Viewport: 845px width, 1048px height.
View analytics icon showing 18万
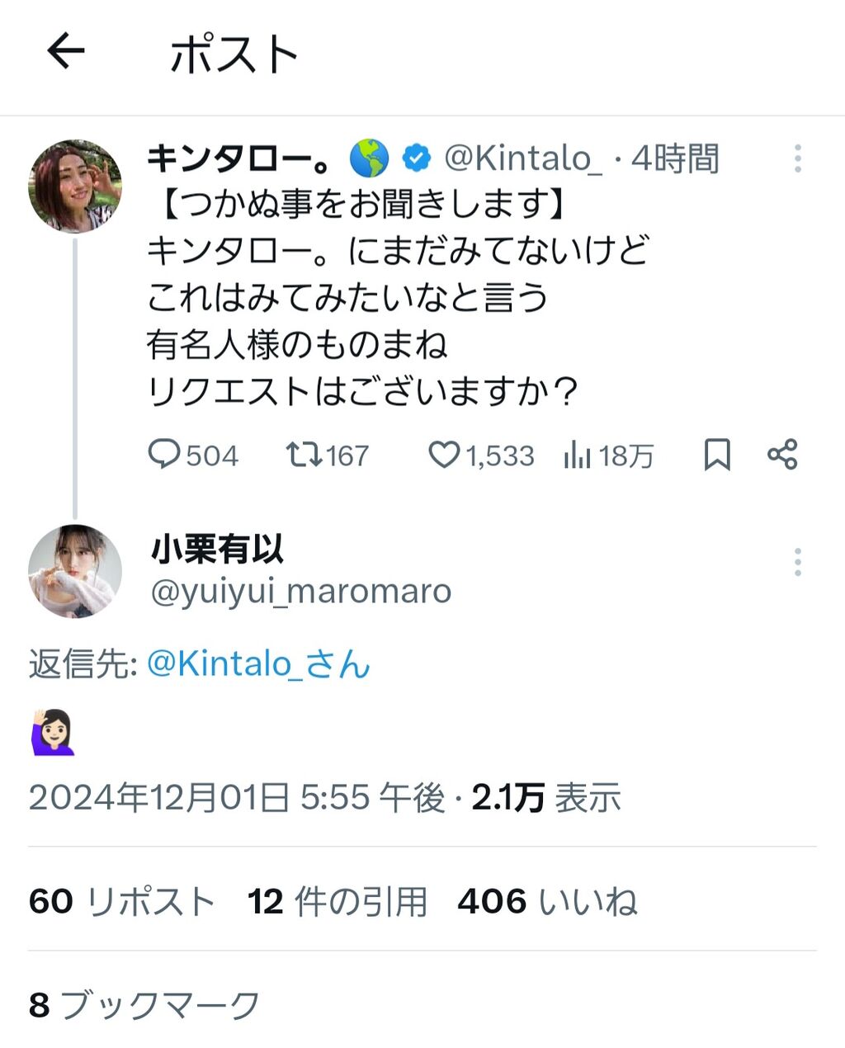coord(577,455)
